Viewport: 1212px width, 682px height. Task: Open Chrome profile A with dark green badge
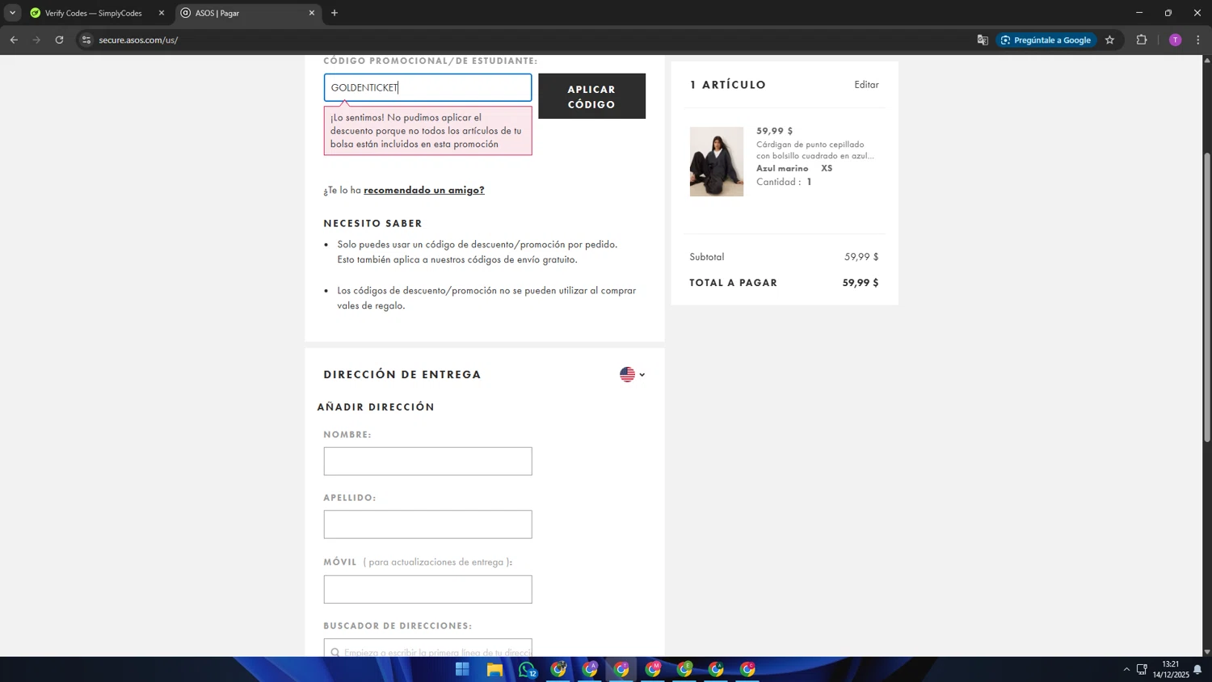click(x=716, y=669)
